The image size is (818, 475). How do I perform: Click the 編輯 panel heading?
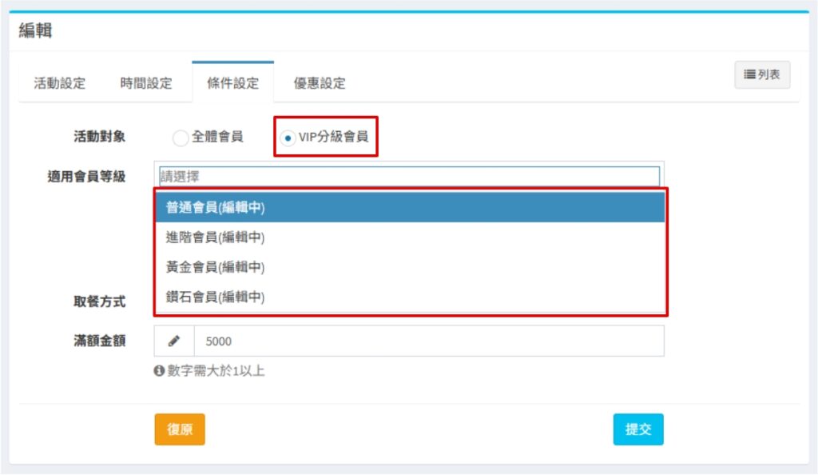(36, 32)
